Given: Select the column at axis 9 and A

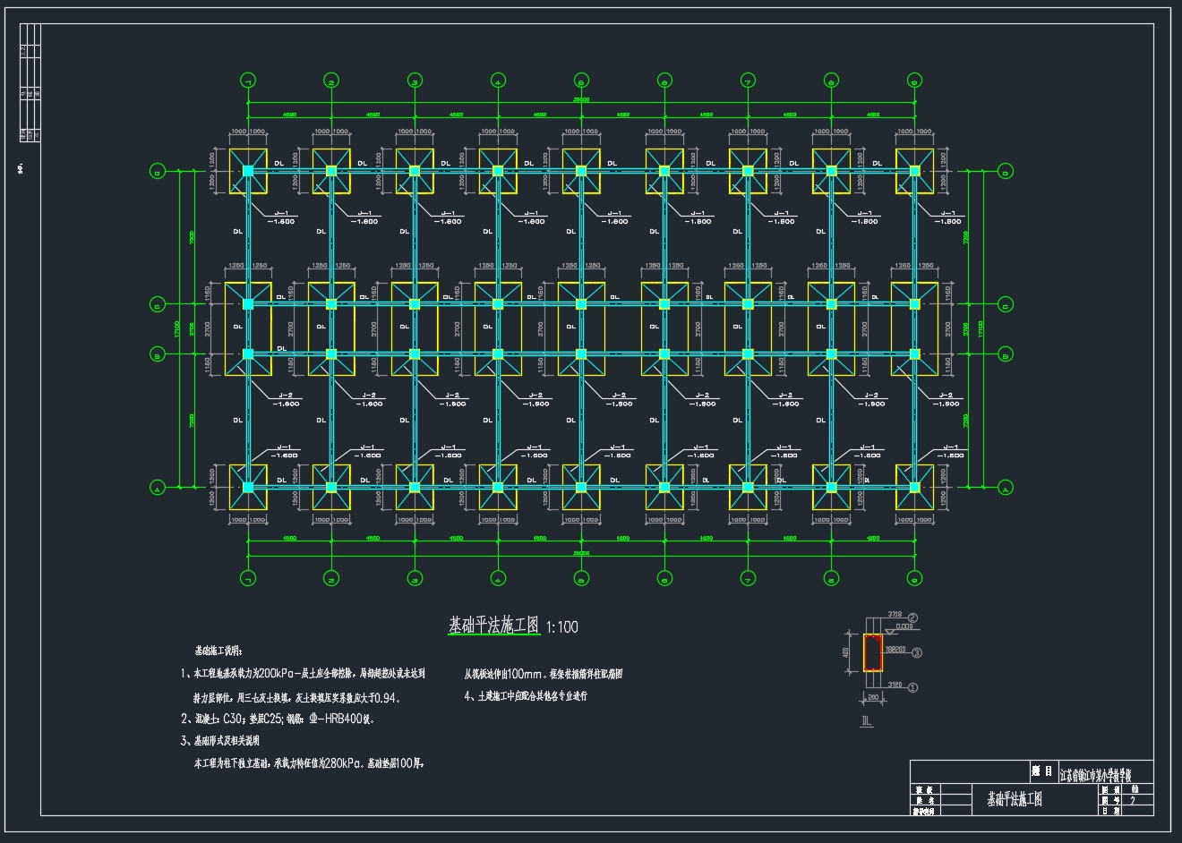Looking at the screenshot, I should (x=914, y=488).
